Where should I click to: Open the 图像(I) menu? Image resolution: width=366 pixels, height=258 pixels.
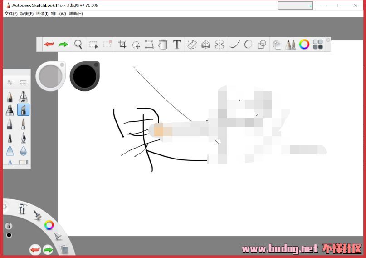(42, 14)
